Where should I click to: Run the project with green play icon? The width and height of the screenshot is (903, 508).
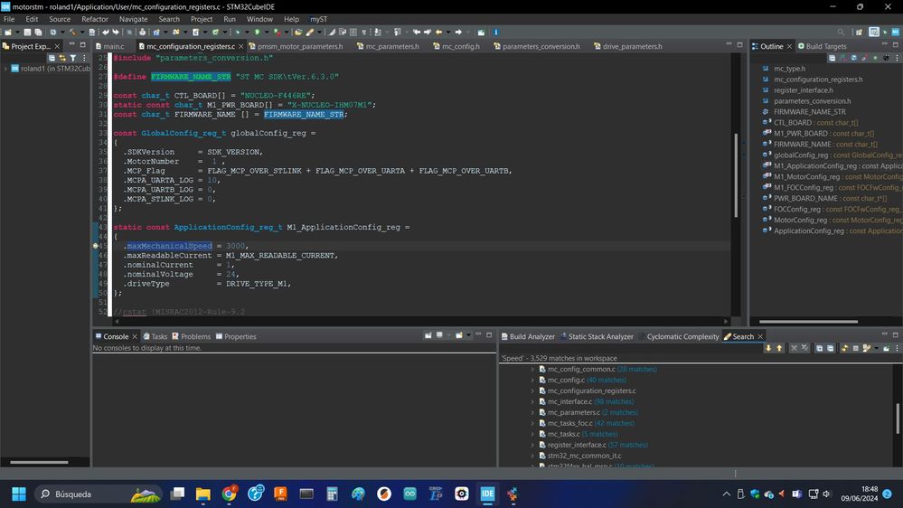[258, 33]
